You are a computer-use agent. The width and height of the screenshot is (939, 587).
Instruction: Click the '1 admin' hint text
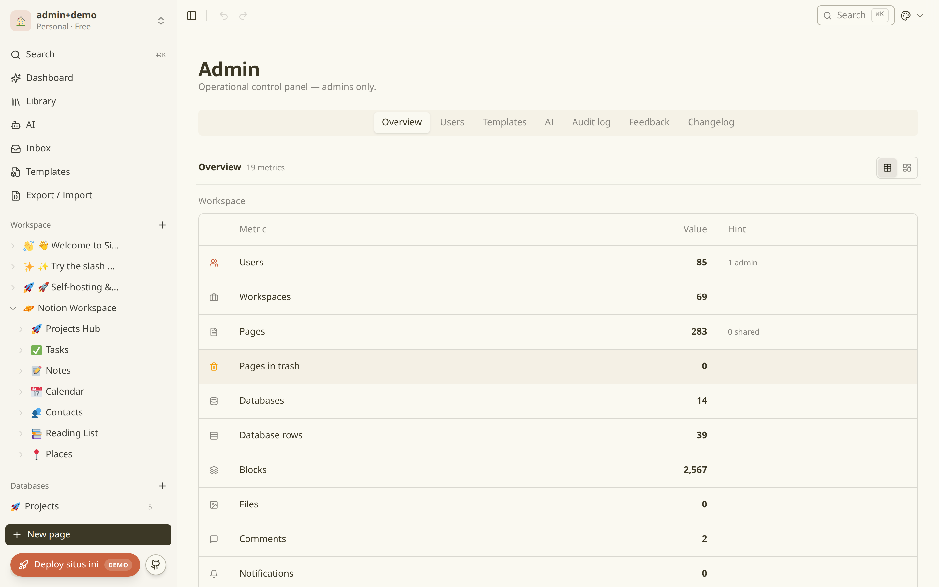point(743,263)
